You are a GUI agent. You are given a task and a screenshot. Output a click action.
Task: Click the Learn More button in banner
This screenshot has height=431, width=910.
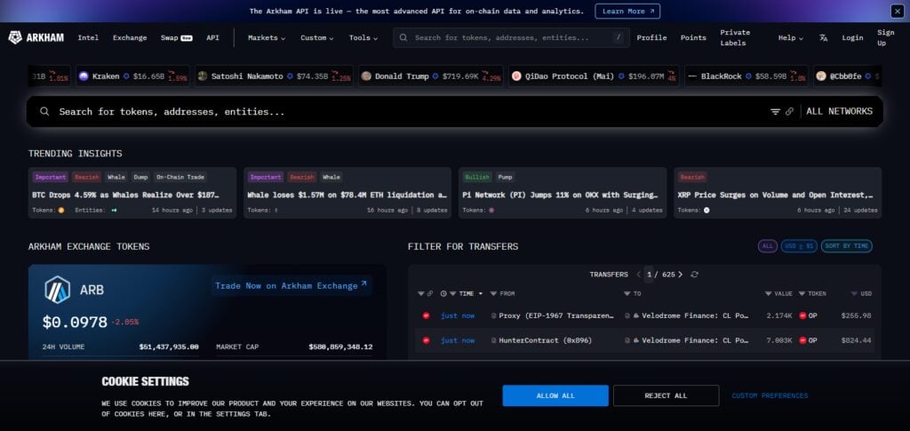627,11
